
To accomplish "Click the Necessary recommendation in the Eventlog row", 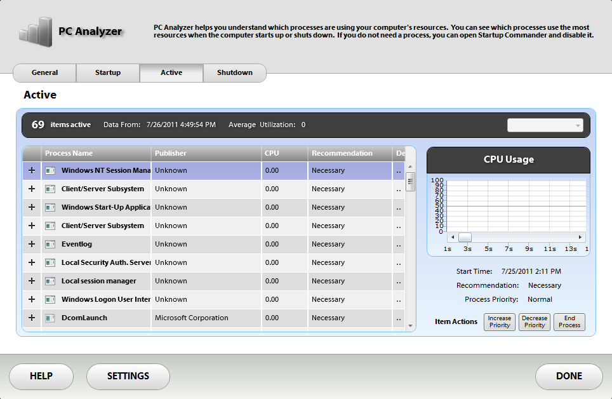I will (x=328, y=244).
